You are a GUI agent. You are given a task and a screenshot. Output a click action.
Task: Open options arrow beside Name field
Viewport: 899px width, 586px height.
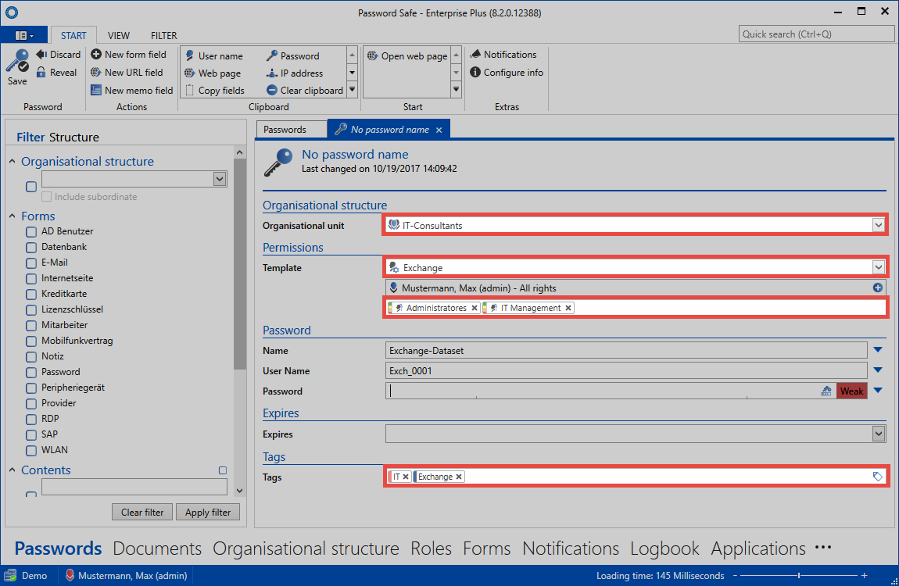(x=878, y=349)
